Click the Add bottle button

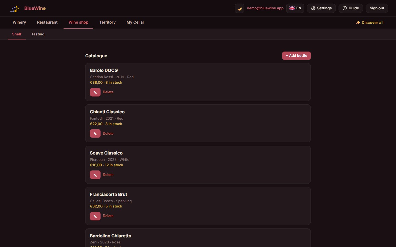point(296,56)
